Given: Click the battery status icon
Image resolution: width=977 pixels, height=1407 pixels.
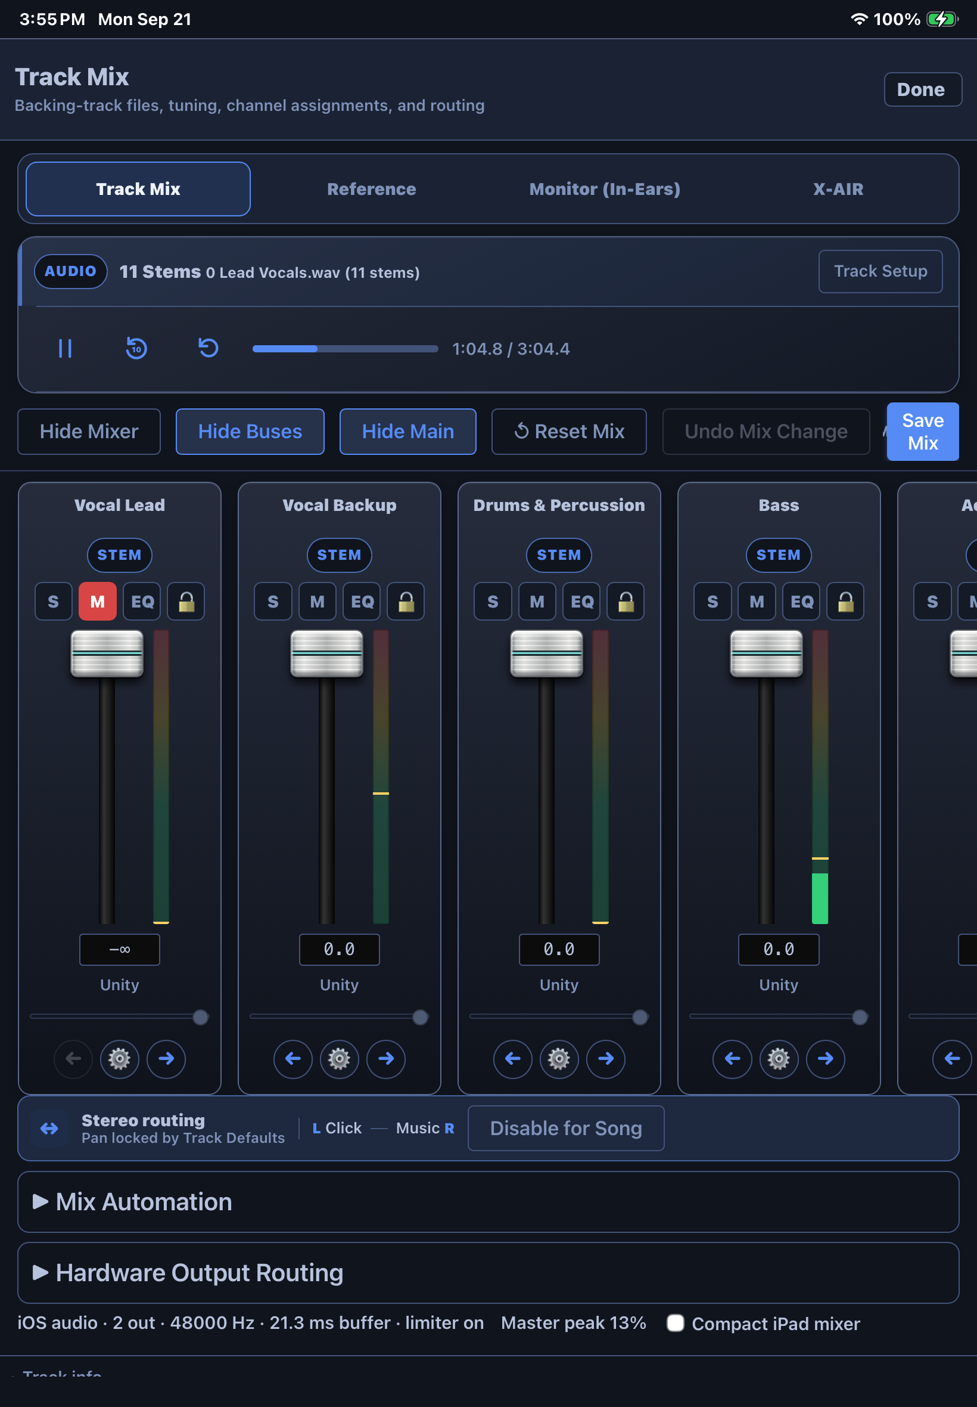Looking at the screenshot, I should [942, 19].
